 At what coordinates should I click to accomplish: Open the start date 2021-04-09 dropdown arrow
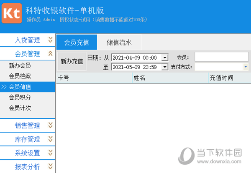coord(165,58)
